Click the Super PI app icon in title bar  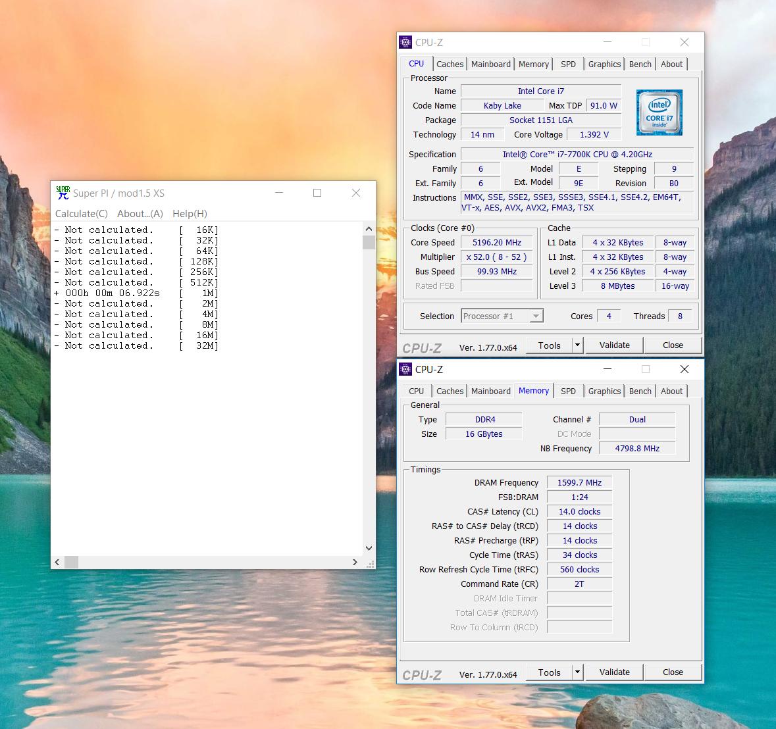point(63,193)
